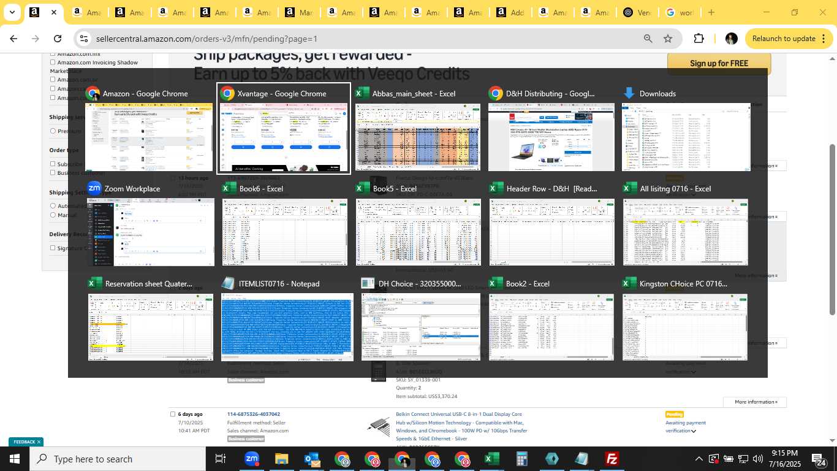Viewport: 837px width, 471px height.
Task: Switch to the Google wor tab
Action: pos(680,12)
